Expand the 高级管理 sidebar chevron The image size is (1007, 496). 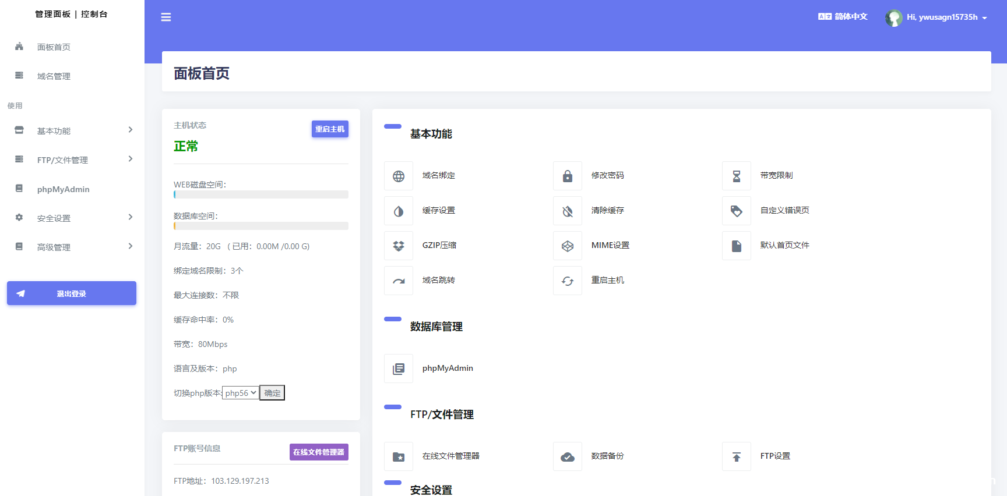coord(131,246)
